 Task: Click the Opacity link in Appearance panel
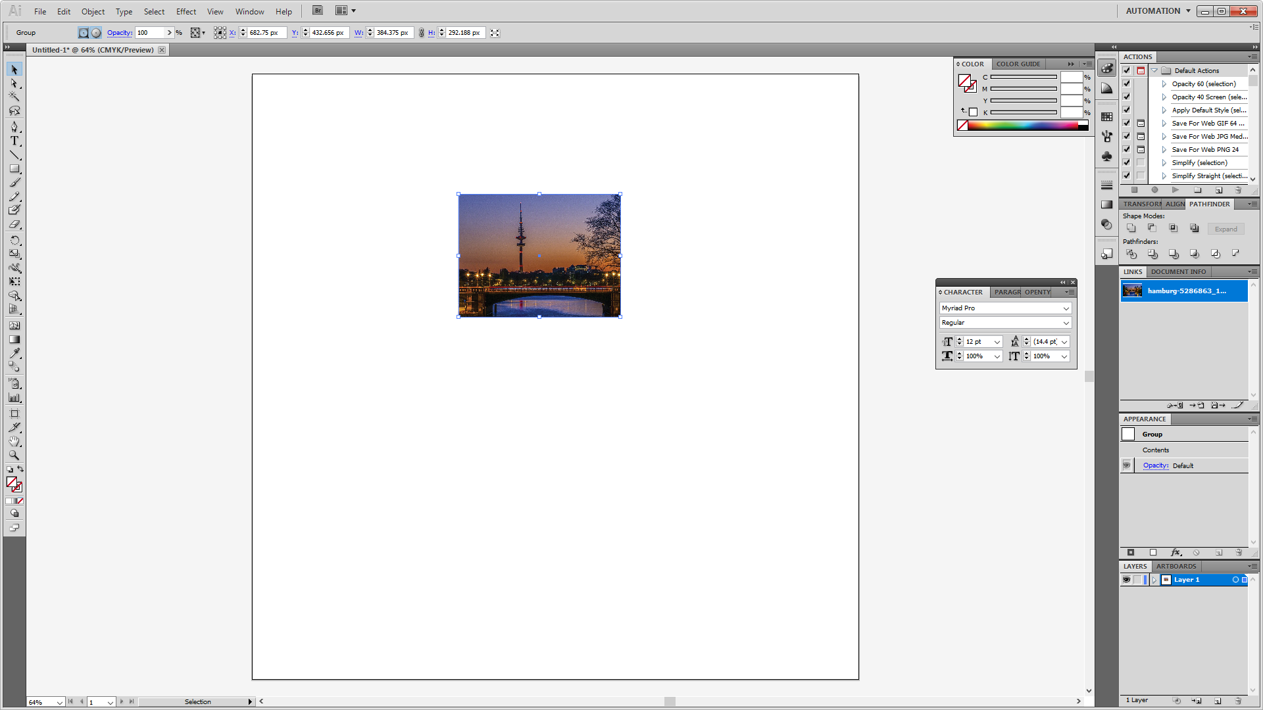coord(1156,465)
